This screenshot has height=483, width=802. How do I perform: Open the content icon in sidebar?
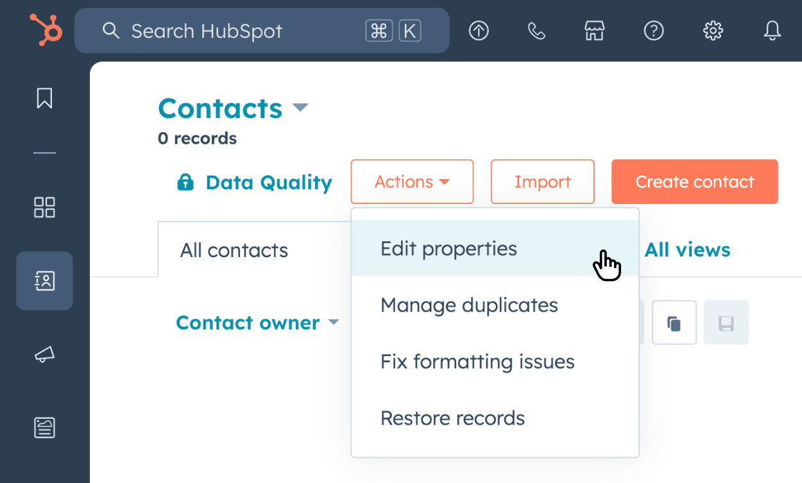[44, 427]
